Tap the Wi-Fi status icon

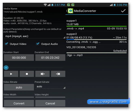(x=45, y=5)
